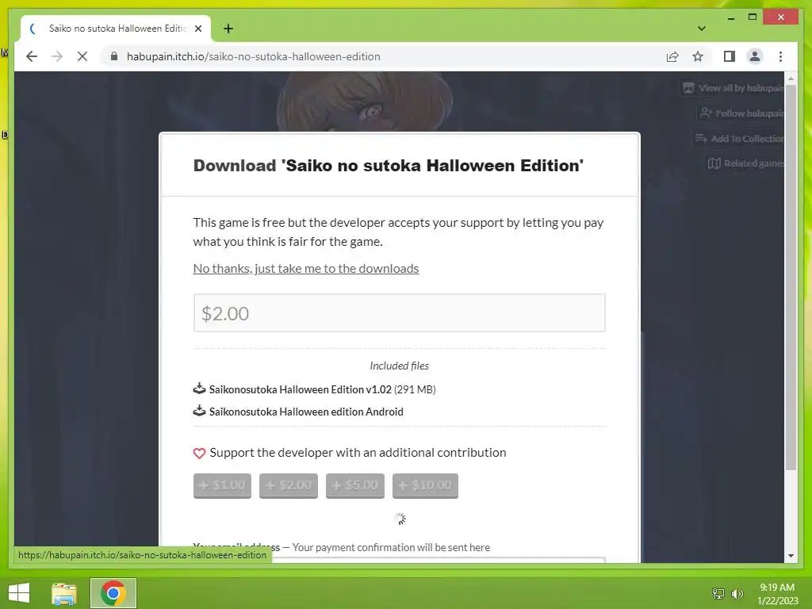Open the Windows Start button

point(19,593)
